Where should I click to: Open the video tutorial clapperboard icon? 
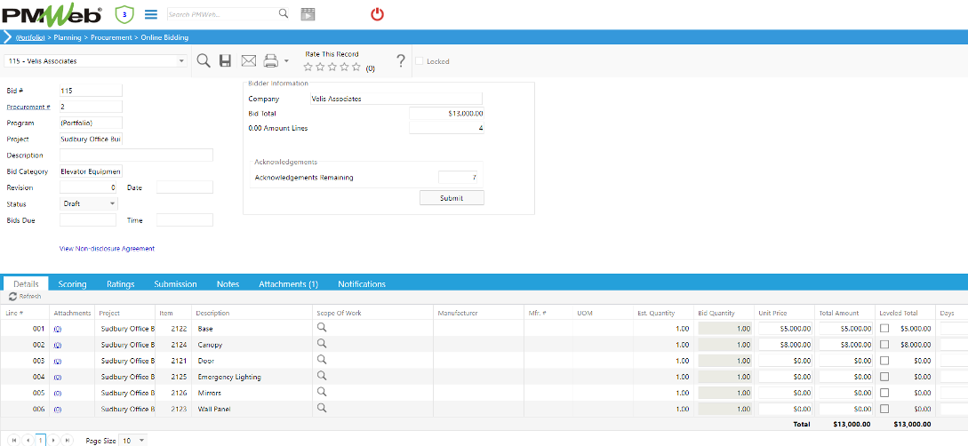click(308, 13)
